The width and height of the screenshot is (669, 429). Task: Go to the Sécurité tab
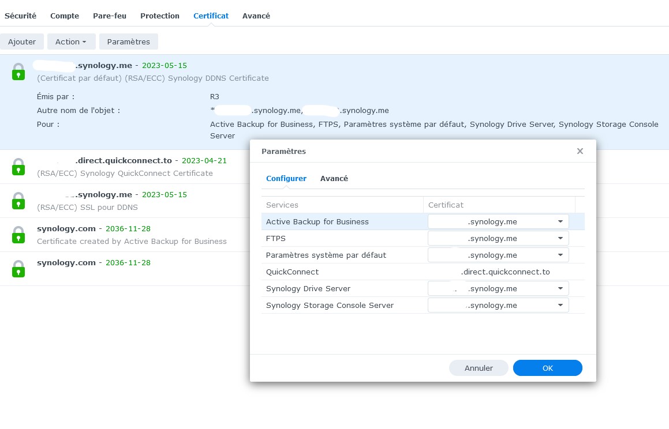(x=20, y=16)
